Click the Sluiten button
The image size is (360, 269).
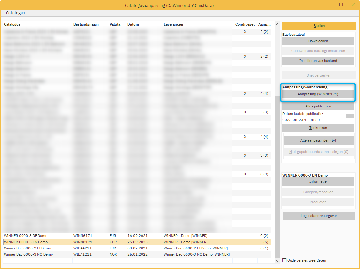tap(319, 26)
